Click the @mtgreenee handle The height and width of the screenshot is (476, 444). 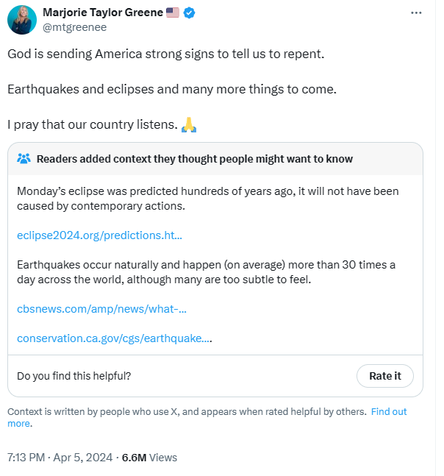point(74,27)
